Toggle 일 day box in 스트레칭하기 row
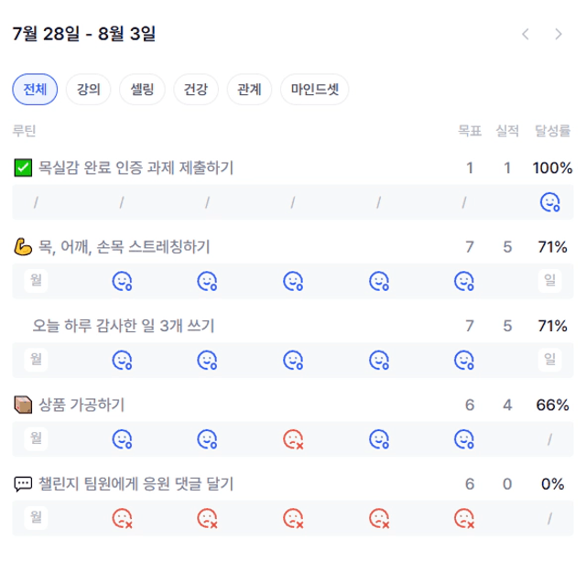 point(549,280)
